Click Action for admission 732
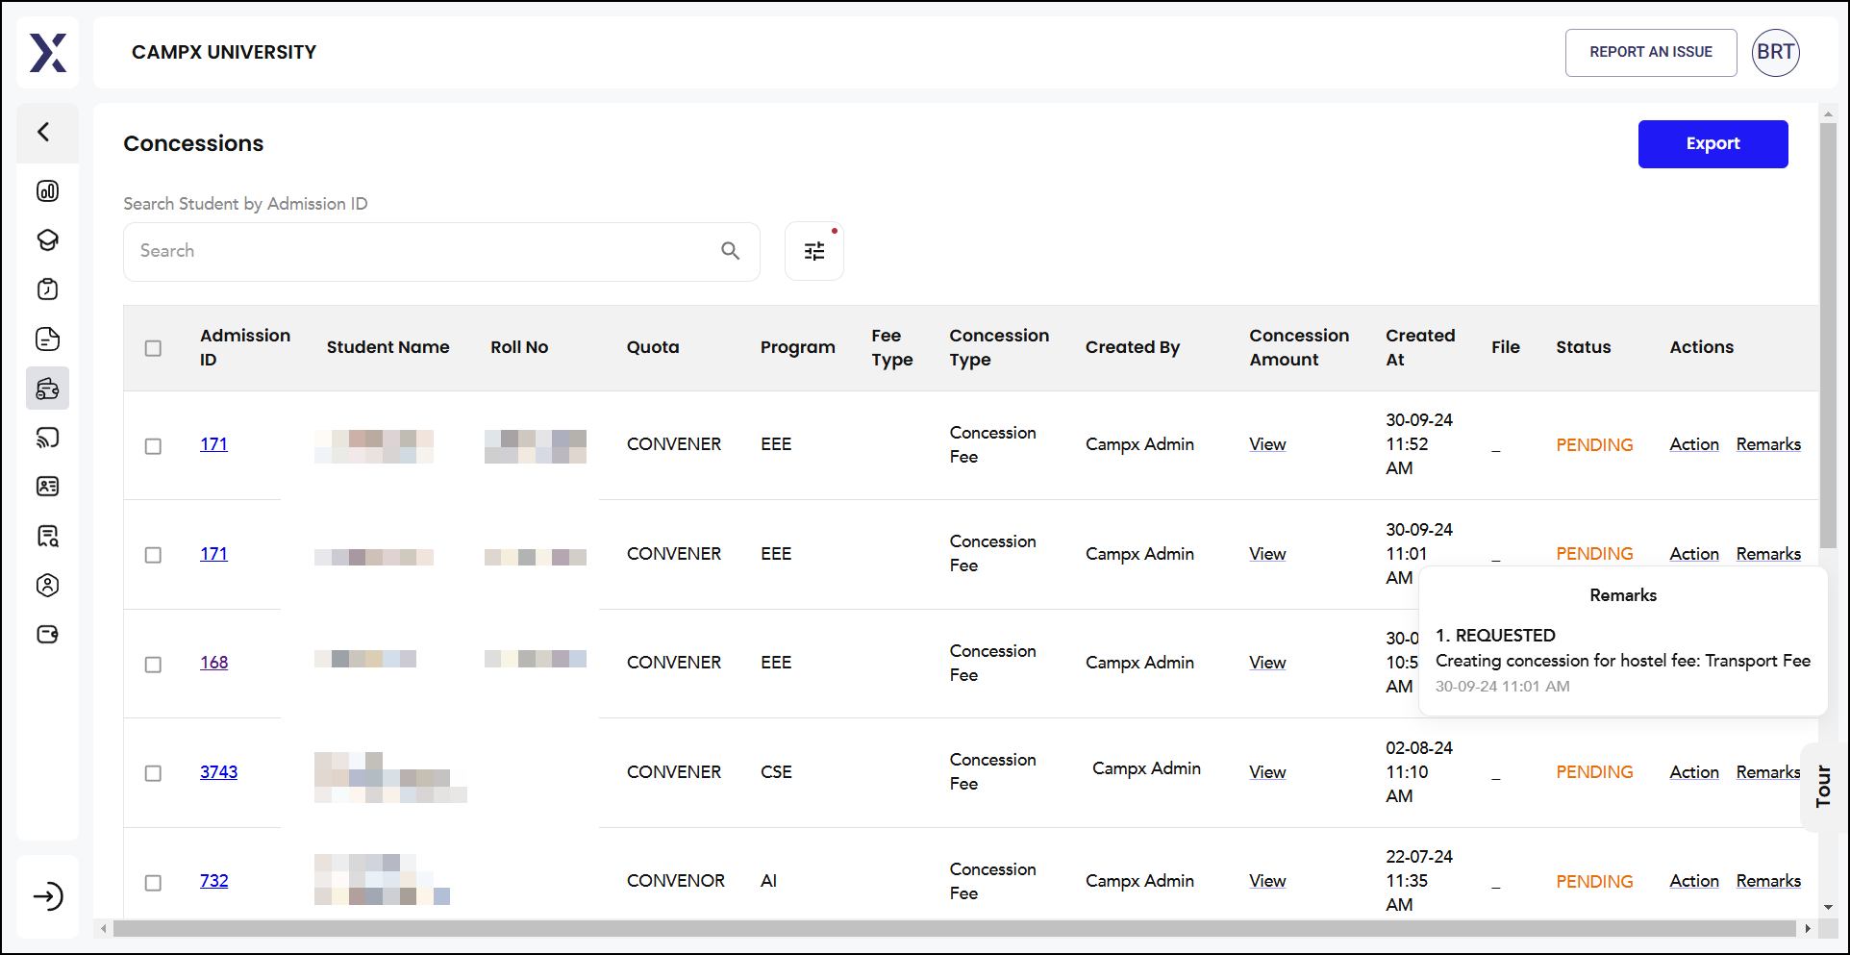1850x955 pixels. [1693, 881]
